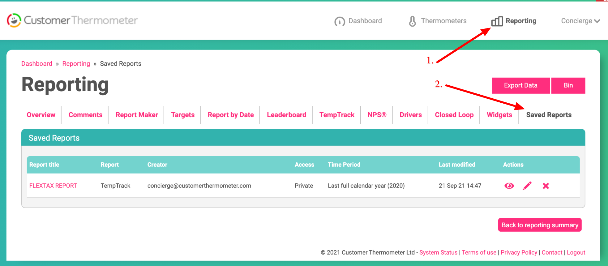Open the System Status footer link
608x266 pixels.
coord(438,252)
